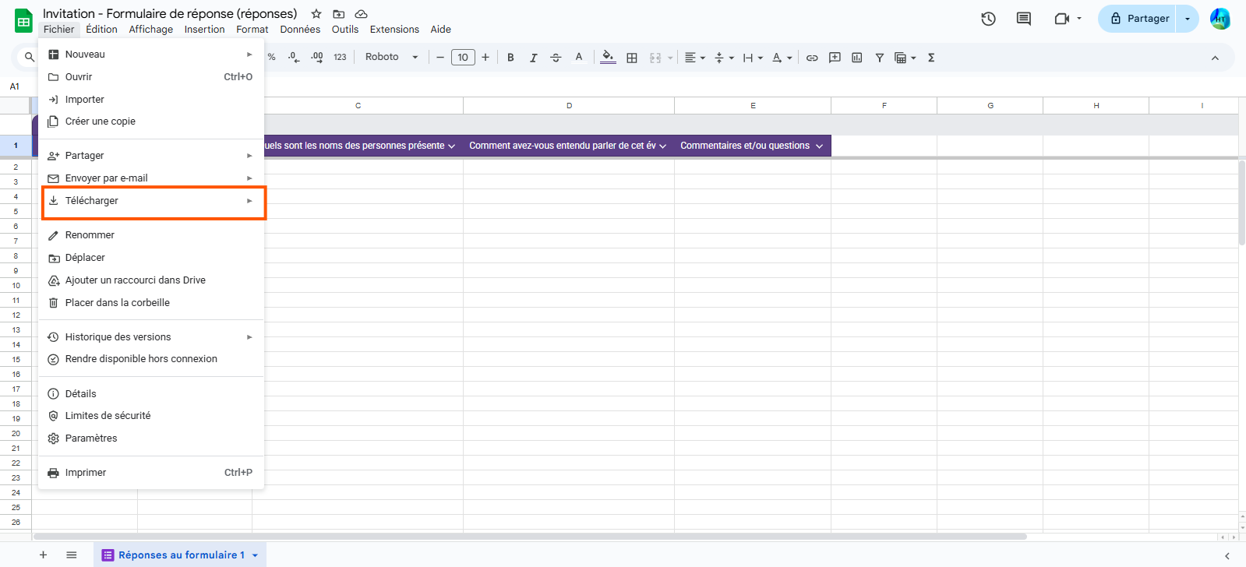This screenshot has width=1246, height=567.
Task: Check the cloud save status icon
Action: (361, 14)
